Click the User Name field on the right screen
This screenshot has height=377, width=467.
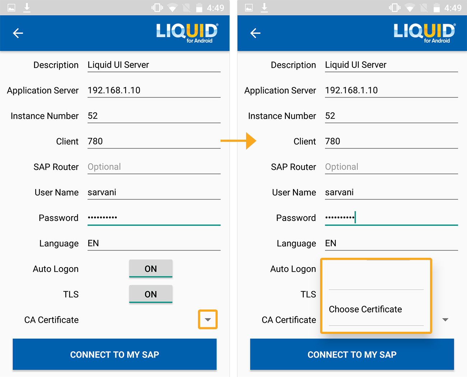coord(391,192)
